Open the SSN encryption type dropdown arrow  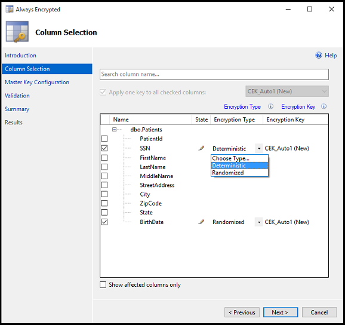(259, 148)
